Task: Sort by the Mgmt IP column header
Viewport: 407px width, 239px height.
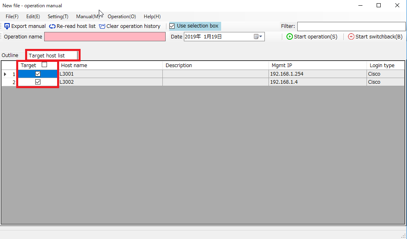Action: pyautogui.click(x=317, y=65)
